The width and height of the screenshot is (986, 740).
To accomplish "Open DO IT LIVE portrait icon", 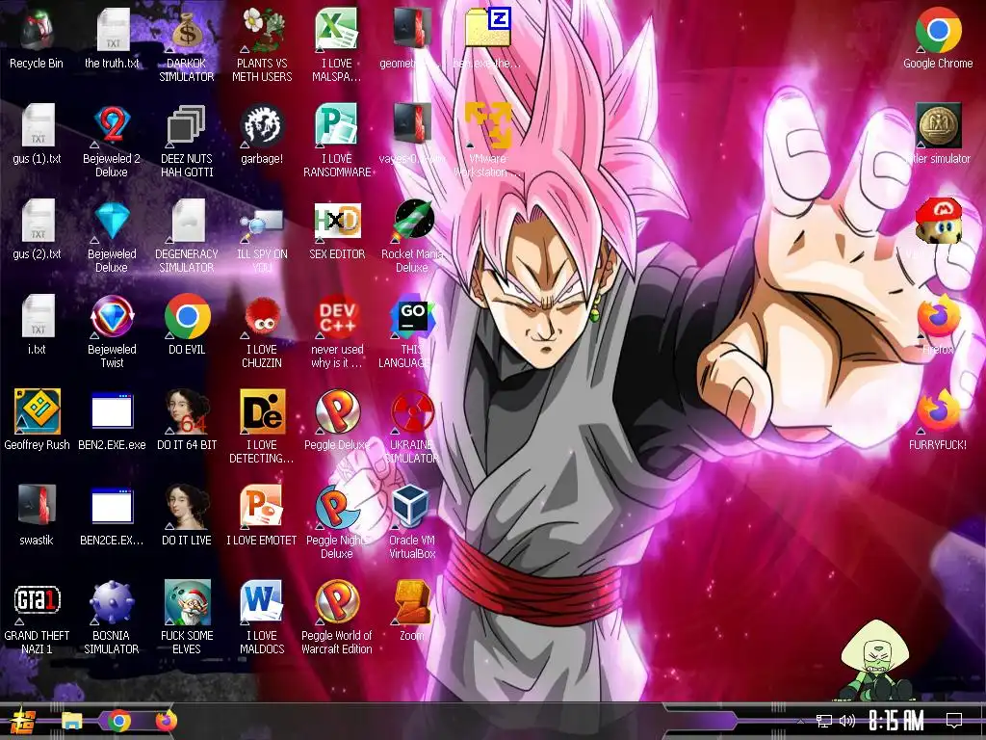I will [x=187, y=516].
